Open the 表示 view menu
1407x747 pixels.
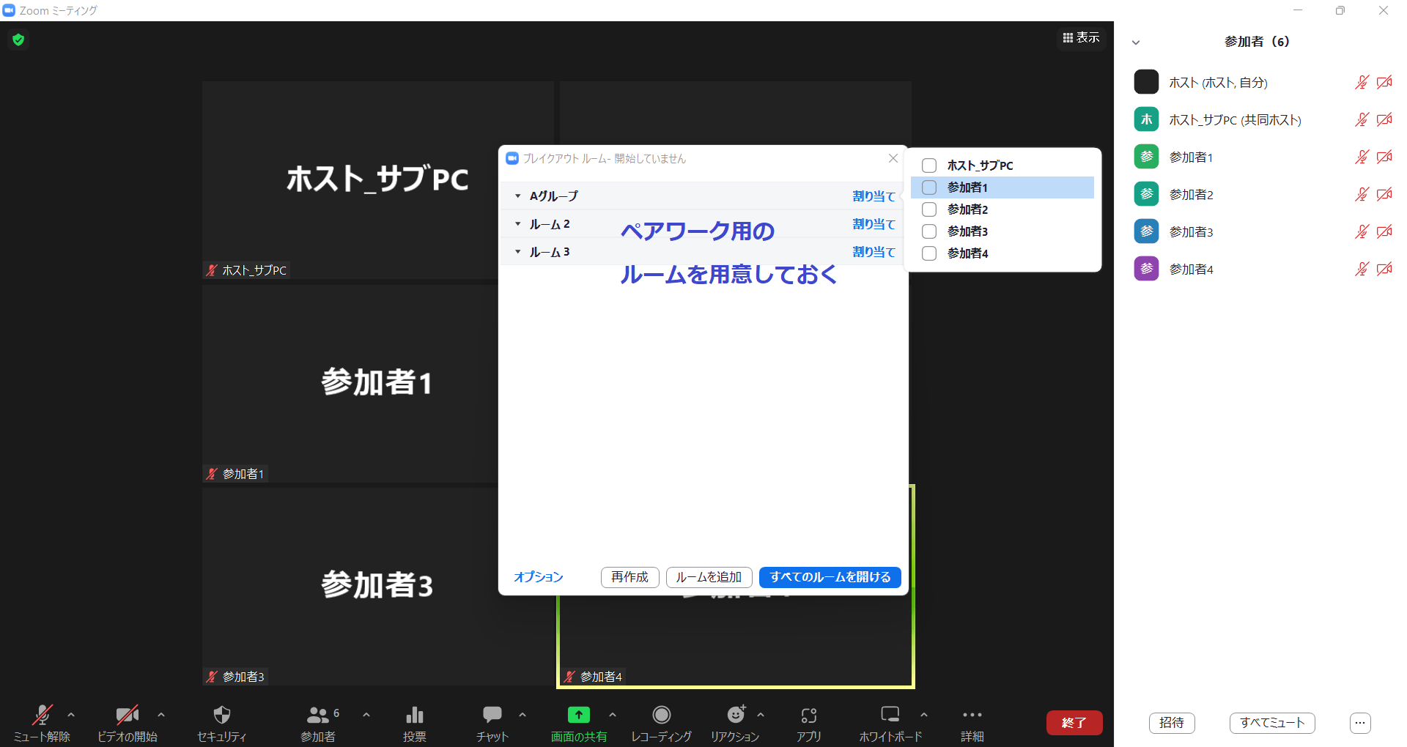point(1081,37)
